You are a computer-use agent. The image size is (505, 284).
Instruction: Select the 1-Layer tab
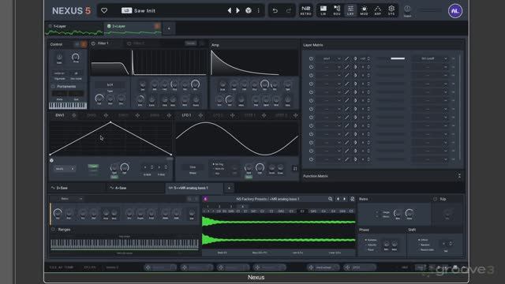point(75,28)
